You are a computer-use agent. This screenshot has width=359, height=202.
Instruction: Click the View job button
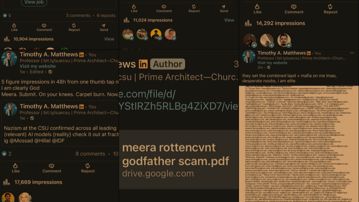tap(34, 2)
